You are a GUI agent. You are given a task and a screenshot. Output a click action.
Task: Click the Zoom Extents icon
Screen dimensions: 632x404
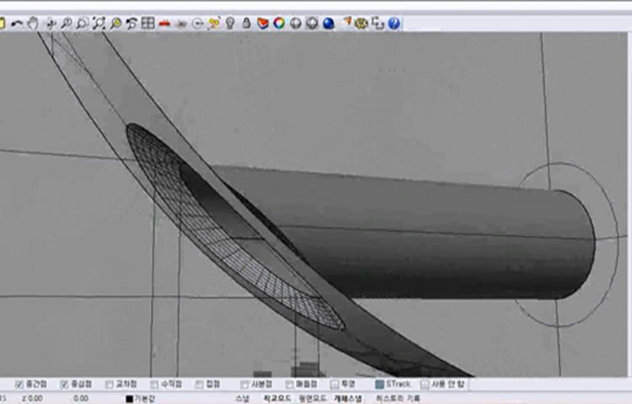(99, 24)
